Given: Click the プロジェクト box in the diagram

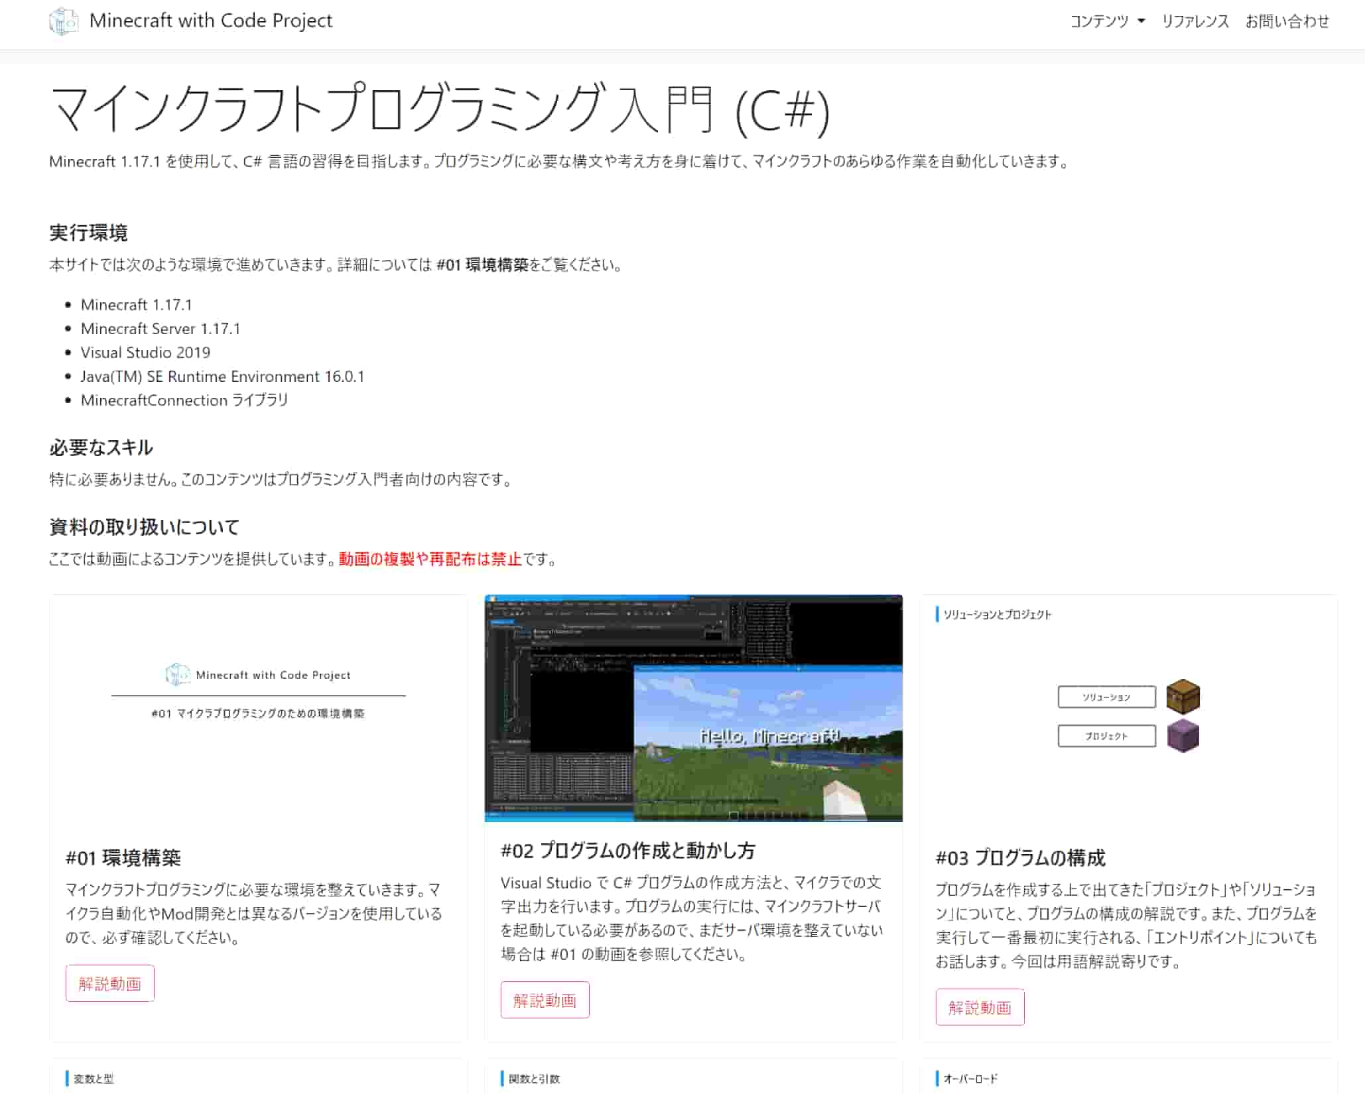Looking at the screenshot, I should tap(1106, 736).
